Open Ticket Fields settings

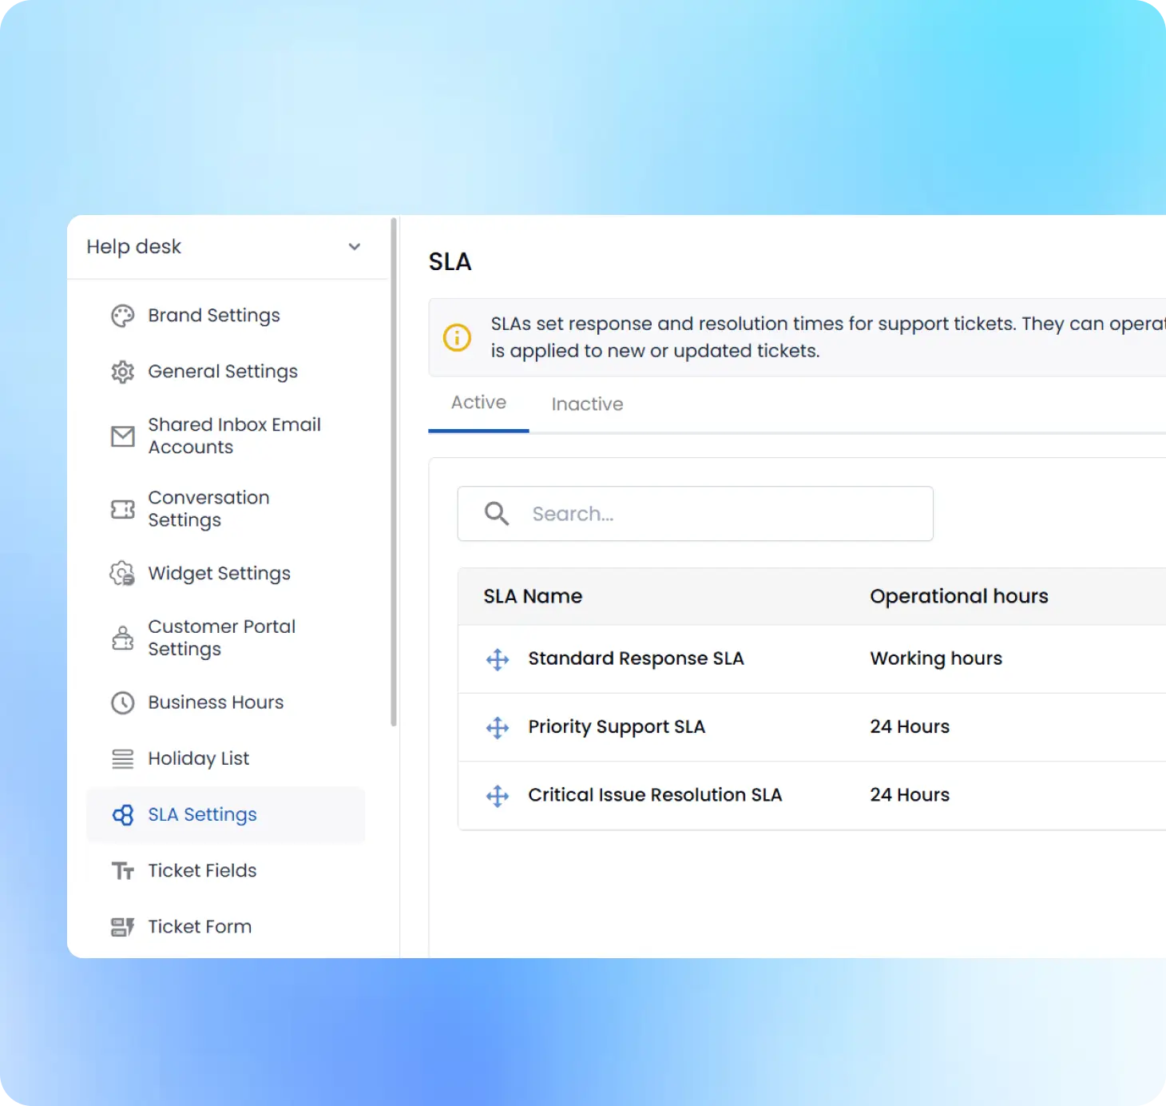202,871
